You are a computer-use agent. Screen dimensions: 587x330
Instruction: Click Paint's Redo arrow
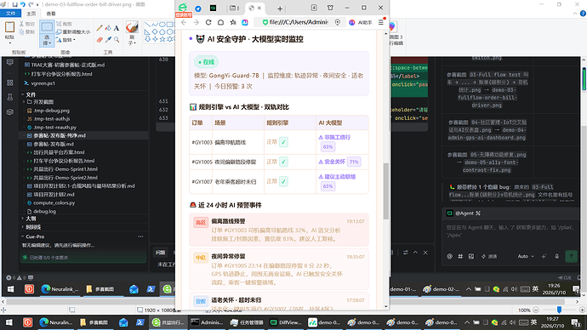31,4
